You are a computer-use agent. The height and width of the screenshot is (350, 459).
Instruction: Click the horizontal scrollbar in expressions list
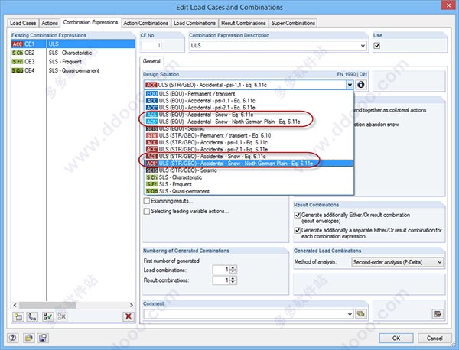(x=47, y=305)
